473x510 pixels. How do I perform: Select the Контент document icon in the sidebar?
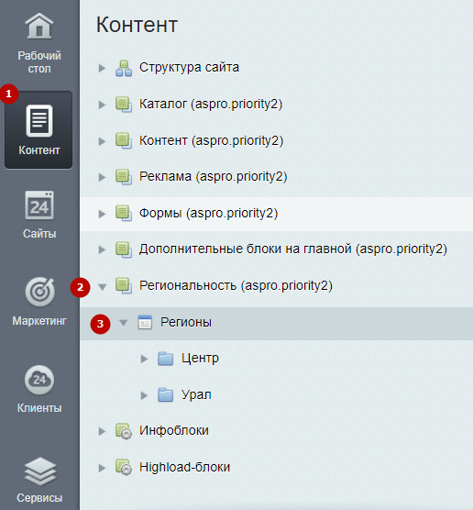click(39, 121)
